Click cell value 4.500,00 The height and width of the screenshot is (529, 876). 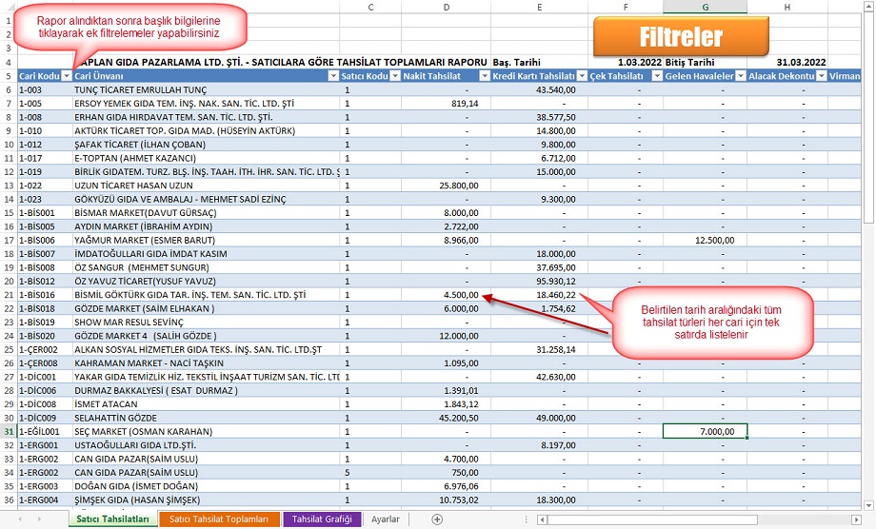(446, 295)
